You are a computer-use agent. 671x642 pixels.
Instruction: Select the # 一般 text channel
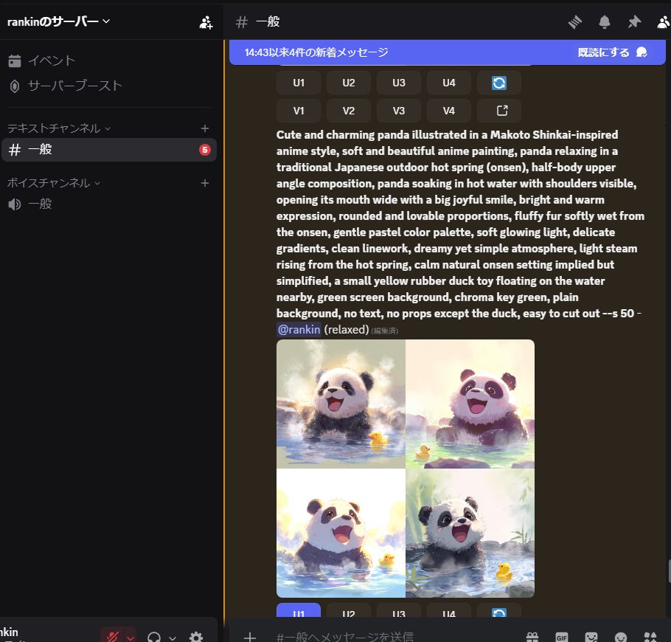pyautogui.click(x=103, y=150)
